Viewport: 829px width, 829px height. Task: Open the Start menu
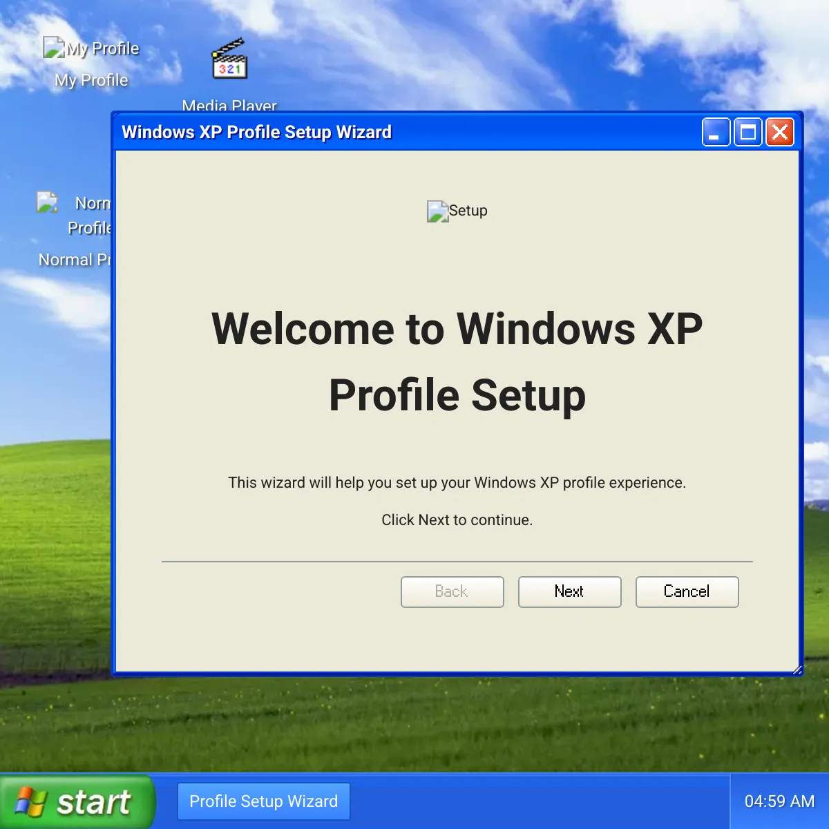(77, 801)
